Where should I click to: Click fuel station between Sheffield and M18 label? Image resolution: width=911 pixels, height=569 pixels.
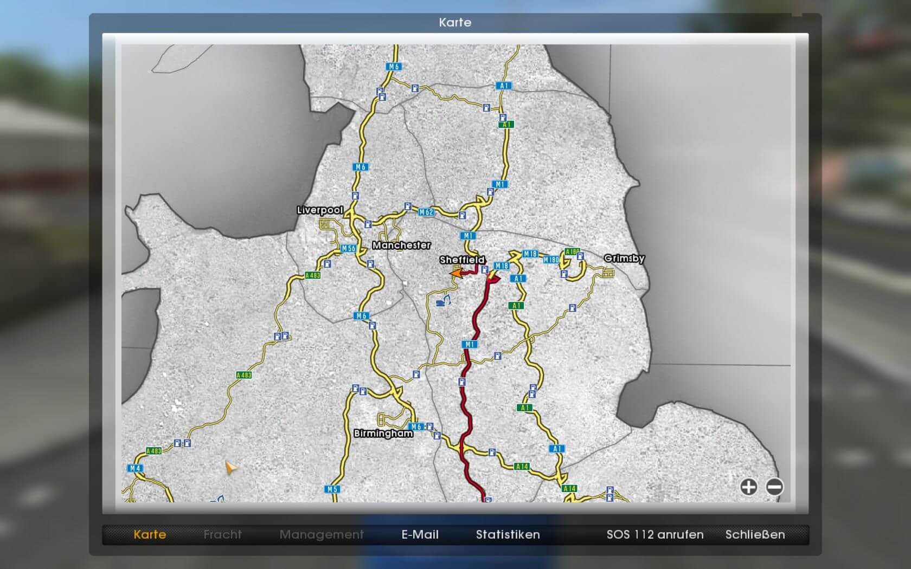pos(484,269)
